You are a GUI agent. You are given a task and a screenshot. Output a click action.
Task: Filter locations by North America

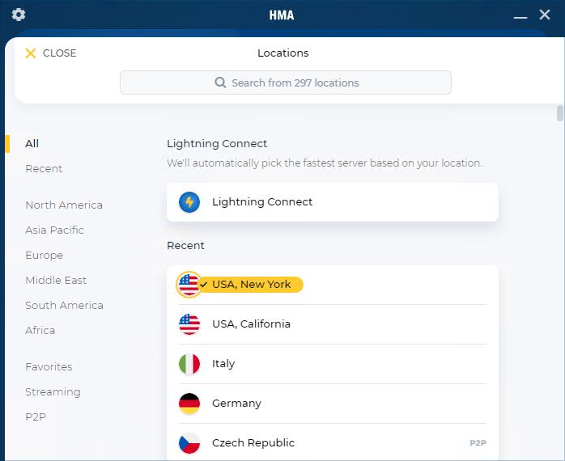pyautogui.click(x=64, y=205)
